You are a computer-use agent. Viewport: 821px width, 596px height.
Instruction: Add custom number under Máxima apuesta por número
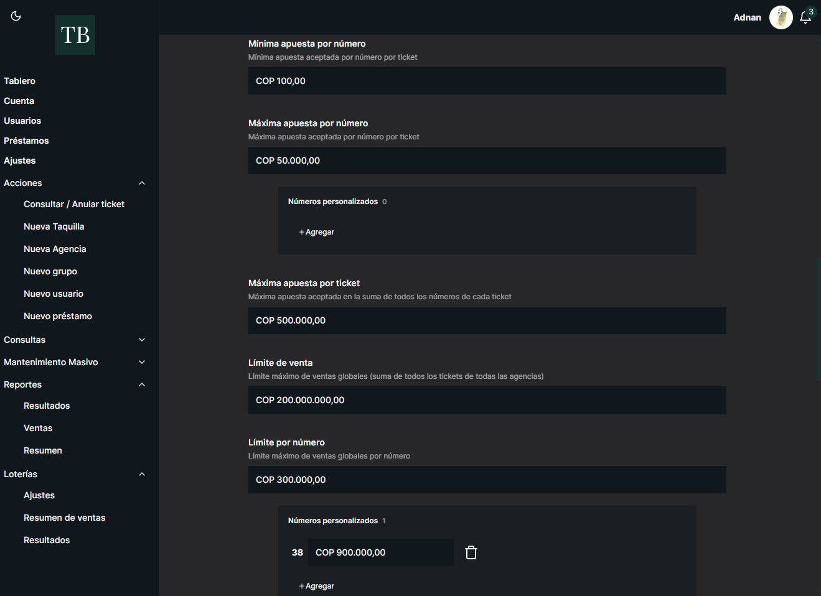(x=317, y=232)
